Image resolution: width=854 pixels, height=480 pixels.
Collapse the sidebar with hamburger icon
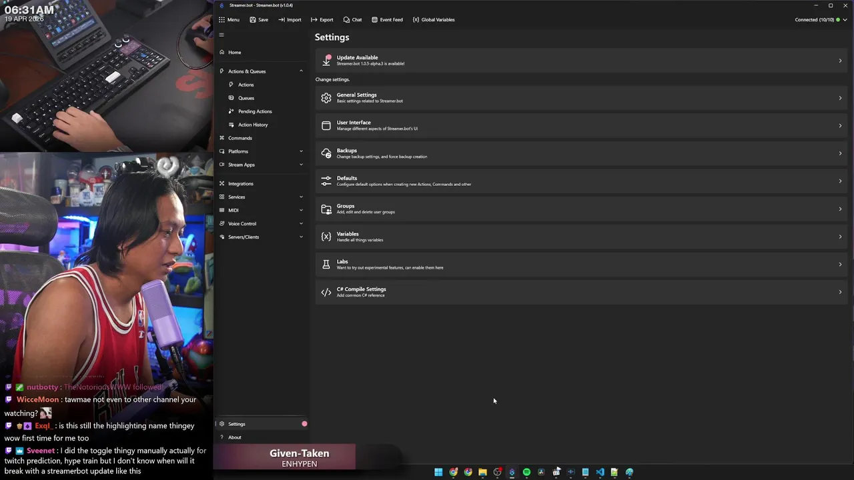222,35
